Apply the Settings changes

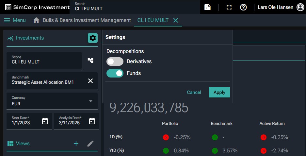tap(219, 92)
